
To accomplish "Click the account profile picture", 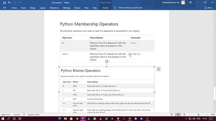I will click(183, 2).
